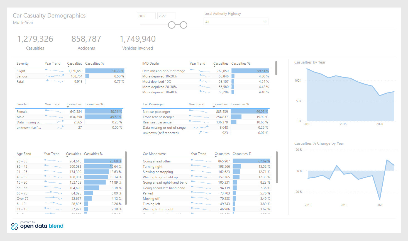Sort Age Band table by Casualties column
408x241 pixels.
(x=74, y=154)
